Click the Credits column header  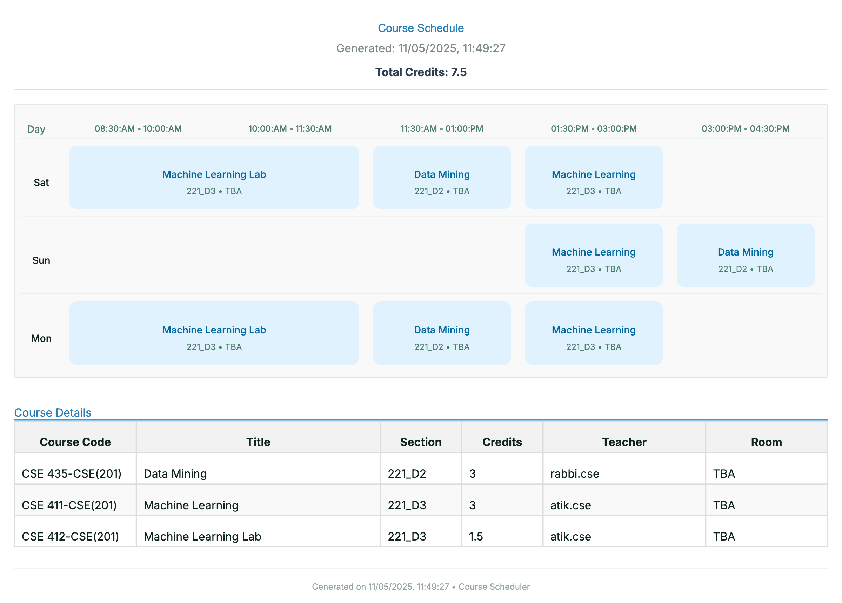point(502,442)
